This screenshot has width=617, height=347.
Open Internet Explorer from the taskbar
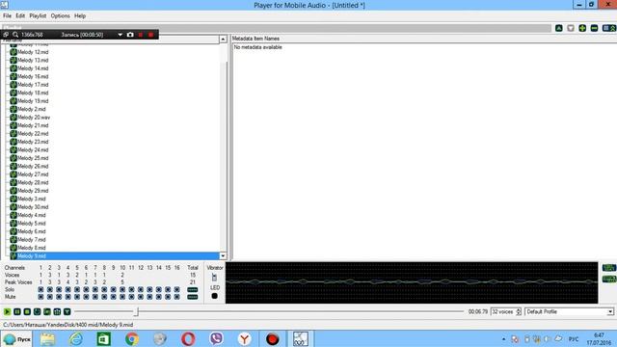point(76,338)
